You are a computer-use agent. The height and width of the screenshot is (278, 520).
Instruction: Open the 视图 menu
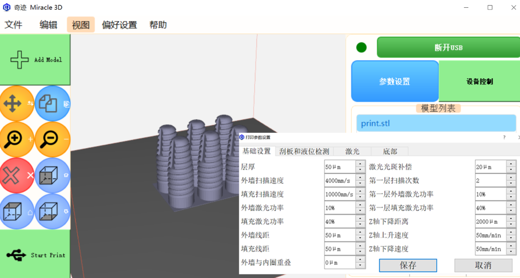click(x=81, y=25)
